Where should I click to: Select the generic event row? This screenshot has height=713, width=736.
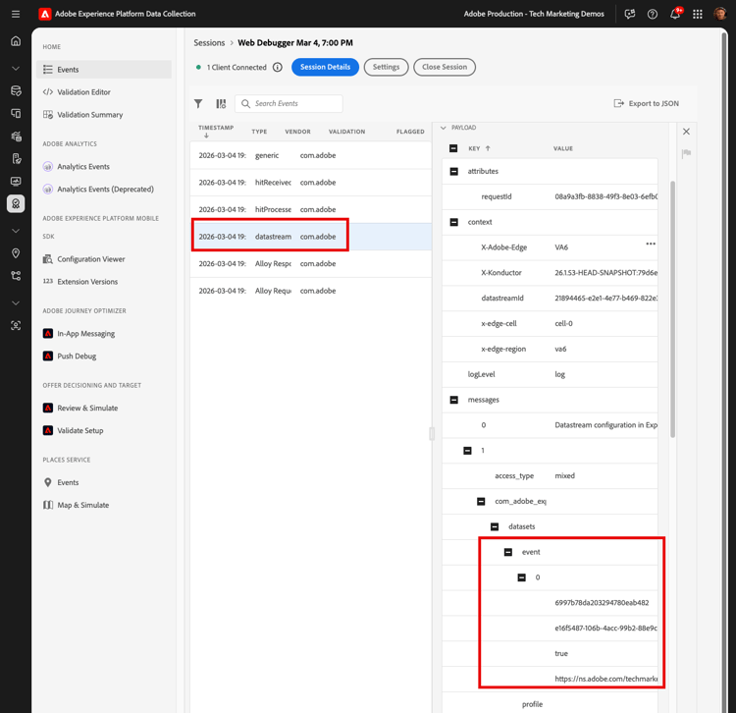[311, 155]
